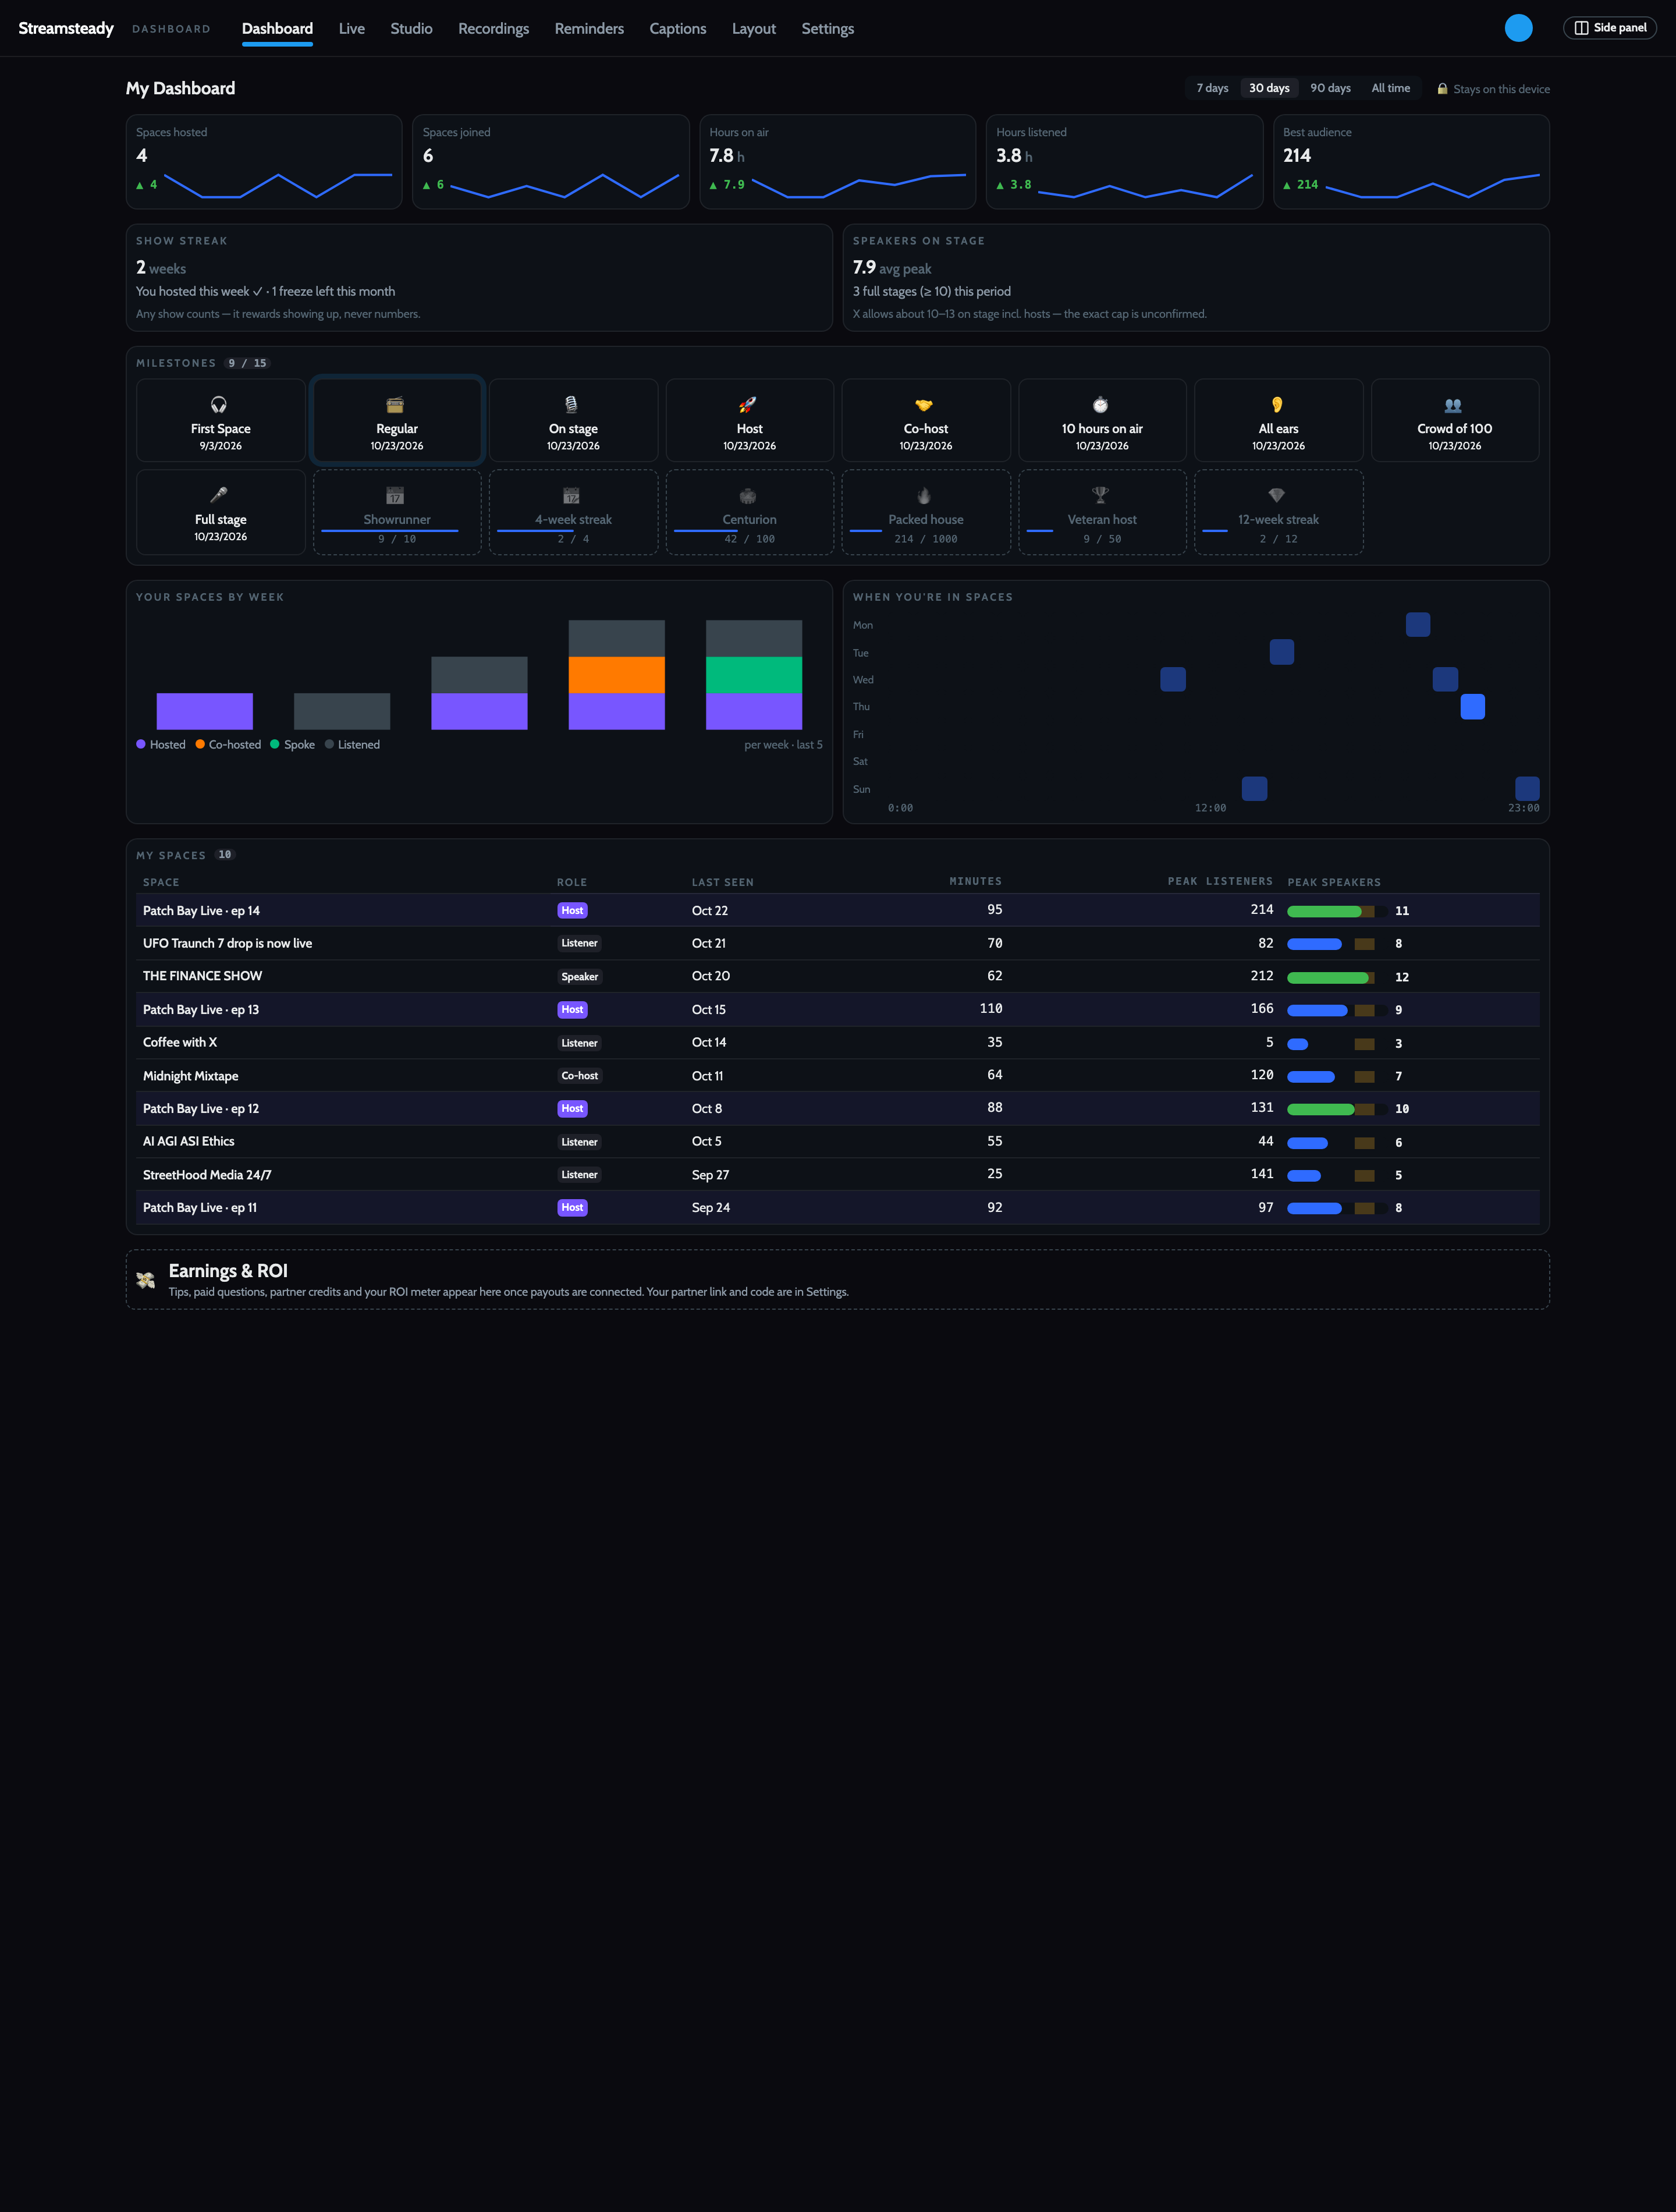
Task: Open the THE FINANCE SHOW row
Action: [838, 976]
